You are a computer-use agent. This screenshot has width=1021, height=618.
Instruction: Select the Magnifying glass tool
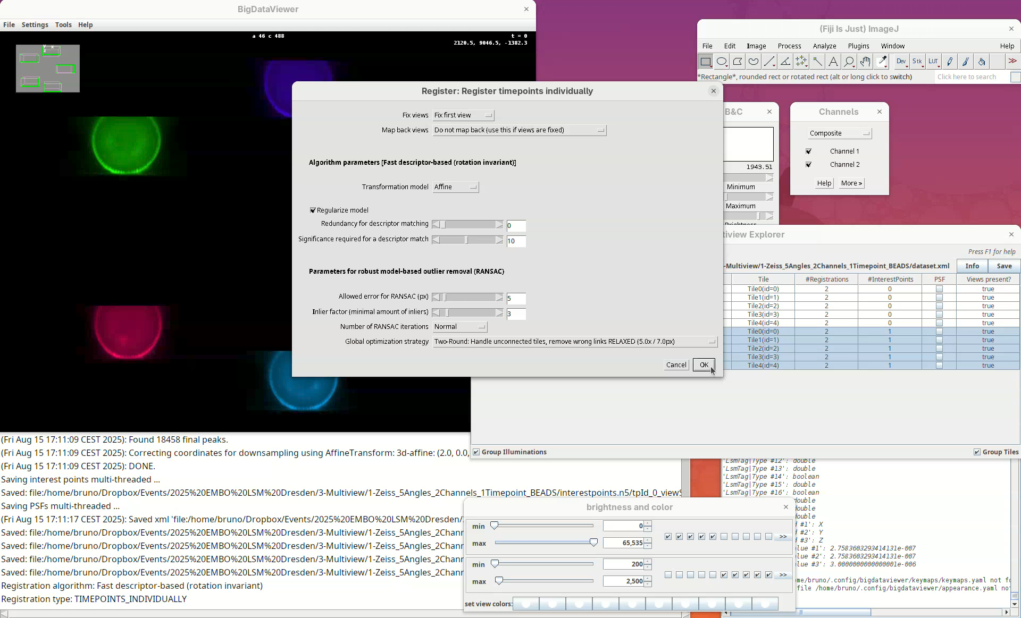coord(849,62)
